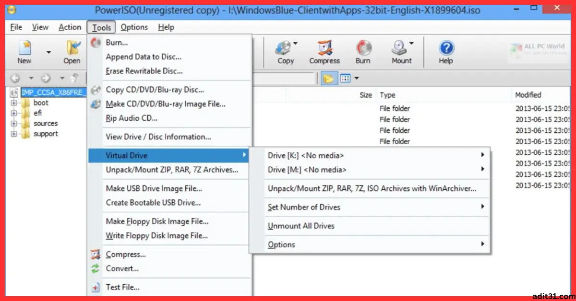This screenshot has width=576, height=301.
Task: Open Set Number of Drives submenu
Action: click(370, 207)
